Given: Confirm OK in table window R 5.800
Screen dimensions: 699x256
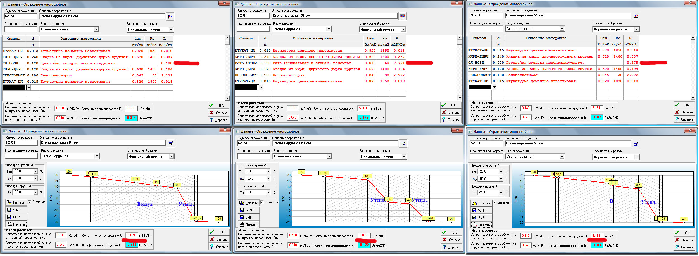Looking at the screenshot, I should click(x=451, y=105).
